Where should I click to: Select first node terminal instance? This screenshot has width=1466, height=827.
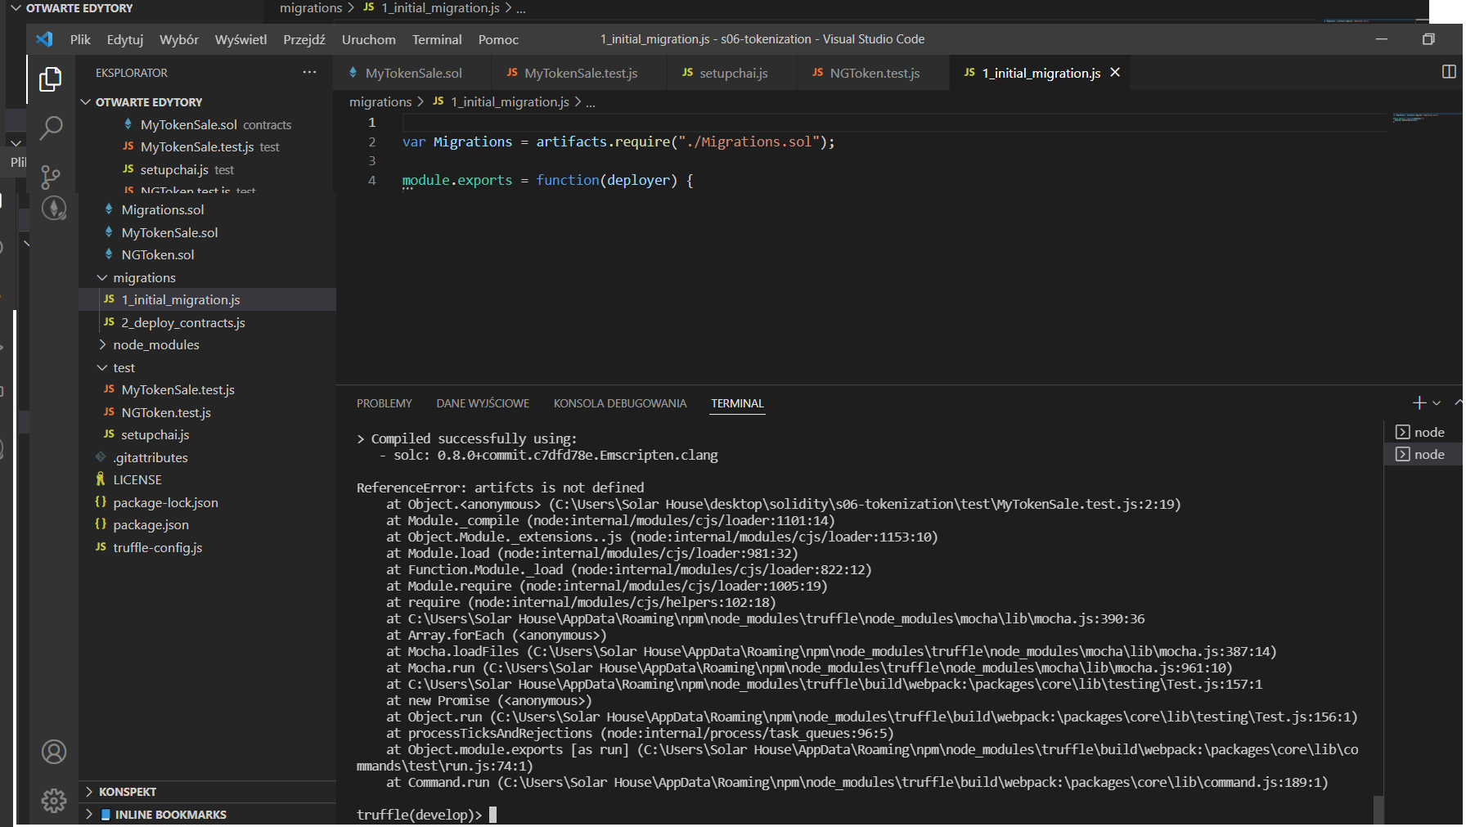1420,432
